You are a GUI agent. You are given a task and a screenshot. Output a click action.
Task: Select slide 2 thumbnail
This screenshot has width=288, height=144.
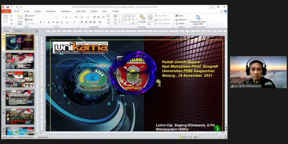pyautogui.click(x=20, y=61)
